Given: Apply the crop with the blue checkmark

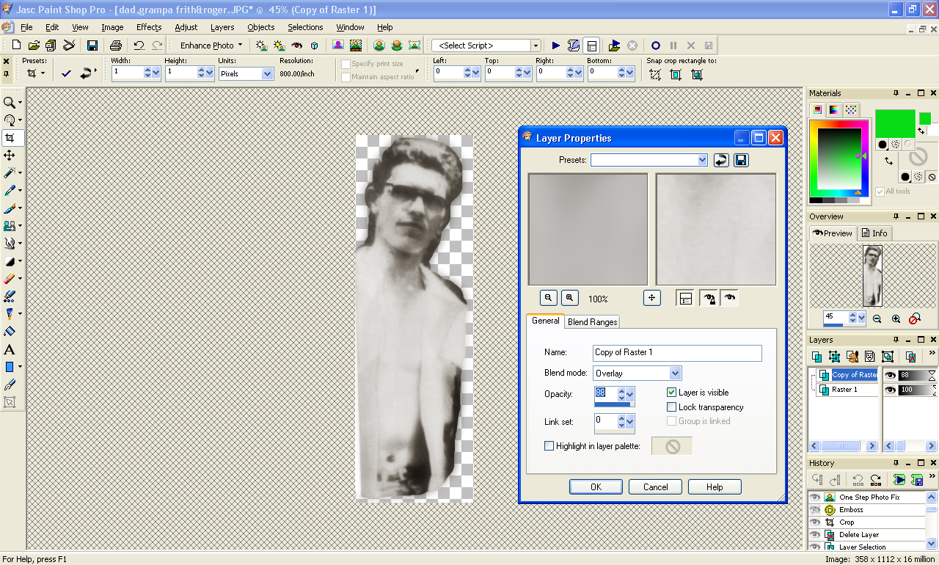Looking at the screenshot, I should coord(66,73).
